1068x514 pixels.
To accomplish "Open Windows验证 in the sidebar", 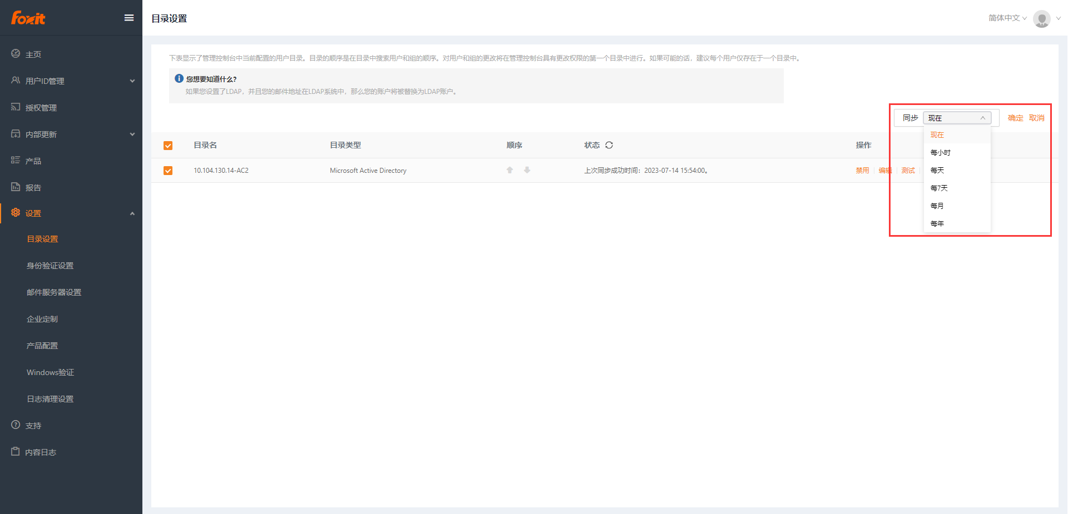I will tap(50, 372).
